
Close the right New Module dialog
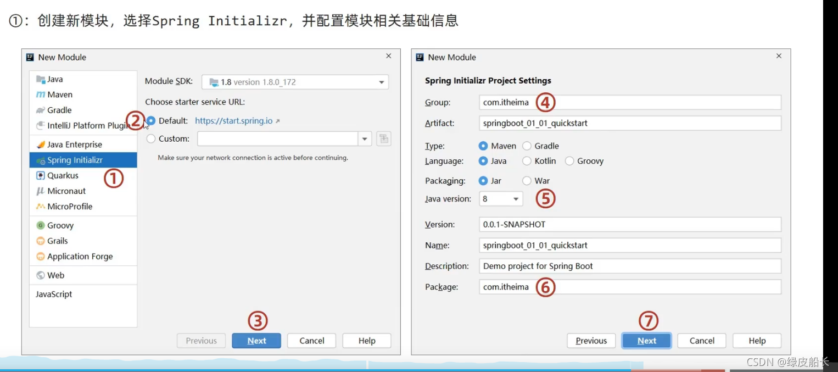pos(779,56)
